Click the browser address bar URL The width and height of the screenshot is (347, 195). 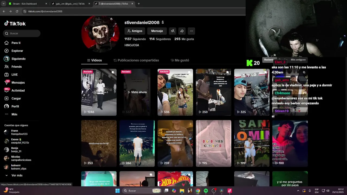pos(45,11)
